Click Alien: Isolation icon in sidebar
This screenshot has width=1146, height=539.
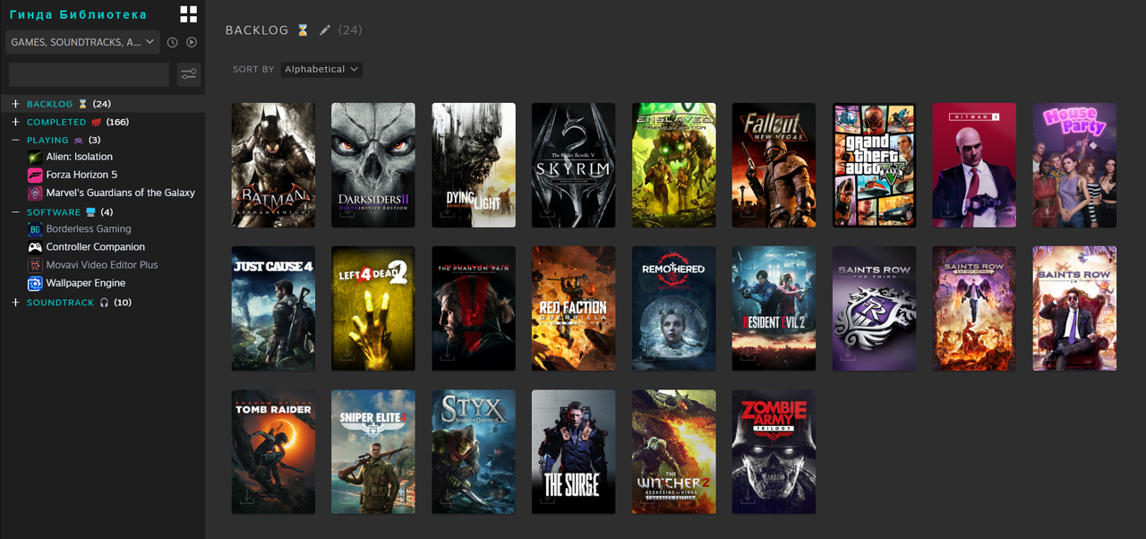pos(35,157)
